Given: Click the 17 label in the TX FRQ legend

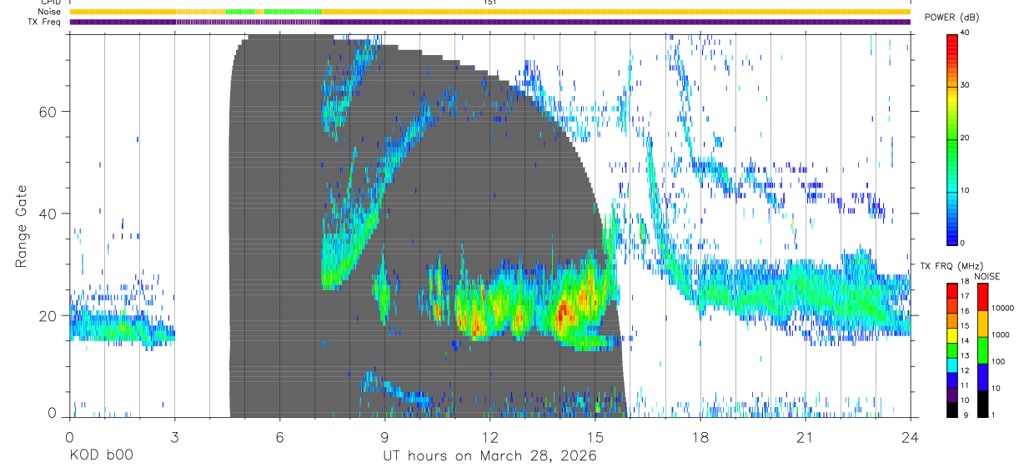Looking at the screenshot, I should tap(965, 296).
